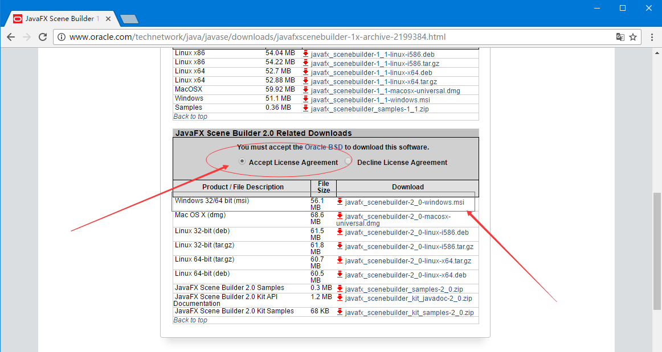Screen dimensions: 662x352
Task: Download javafx_scenebuilder-1_1-macosx-universal.dmg
Action: [386, 91]
